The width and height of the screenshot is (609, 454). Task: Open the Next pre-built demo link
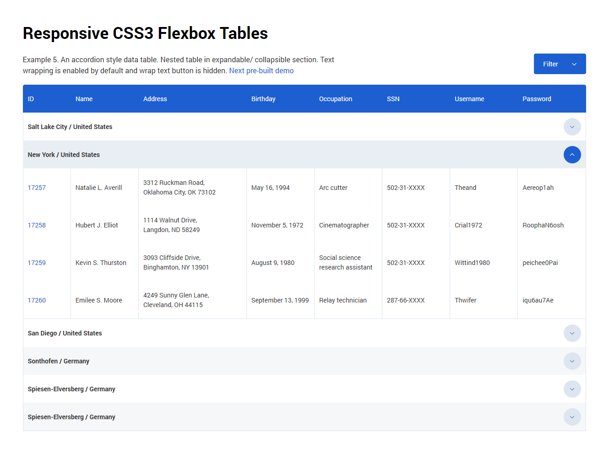point(261,70)
